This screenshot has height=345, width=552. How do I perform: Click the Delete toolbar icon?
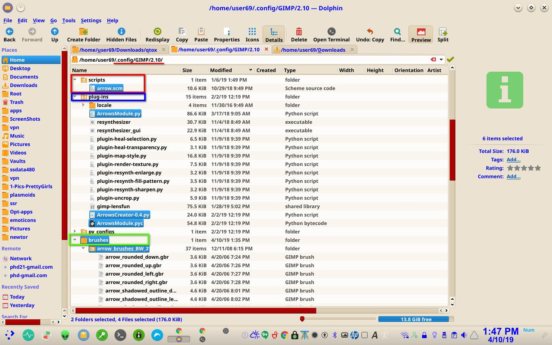299,35
